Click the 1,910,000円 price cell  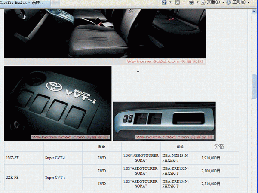[x=219, y=158]
